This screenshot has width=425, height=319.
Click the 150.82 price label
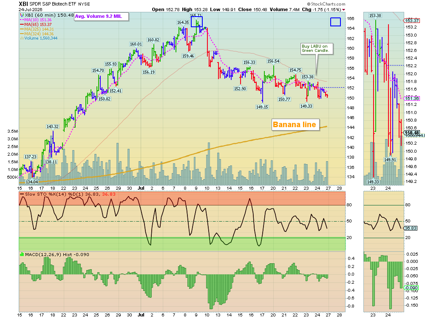(x=105, y=99)
